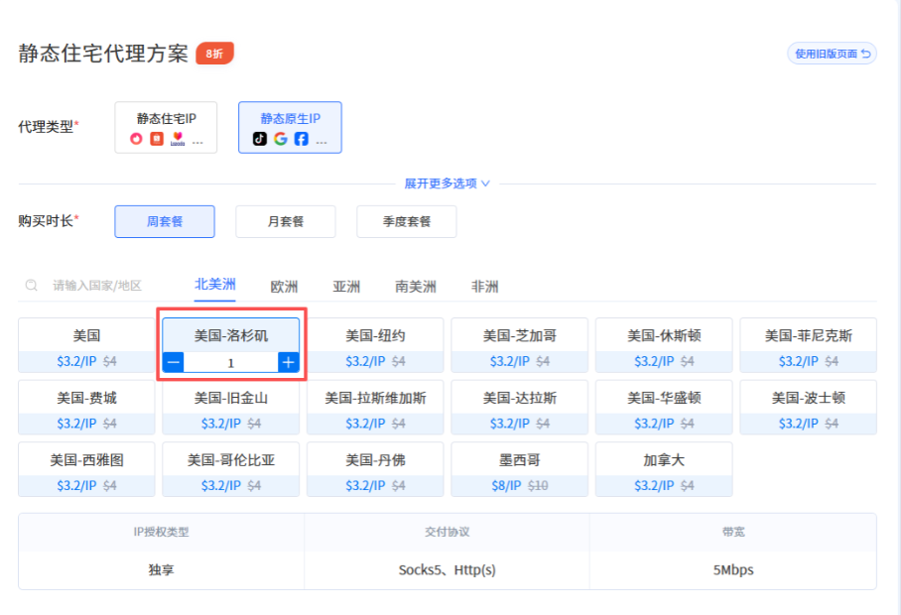The height and width of the screenshot is (615, 901).
Task: Click the 静态住宅代理方案 heading
Action: point(103,54)
